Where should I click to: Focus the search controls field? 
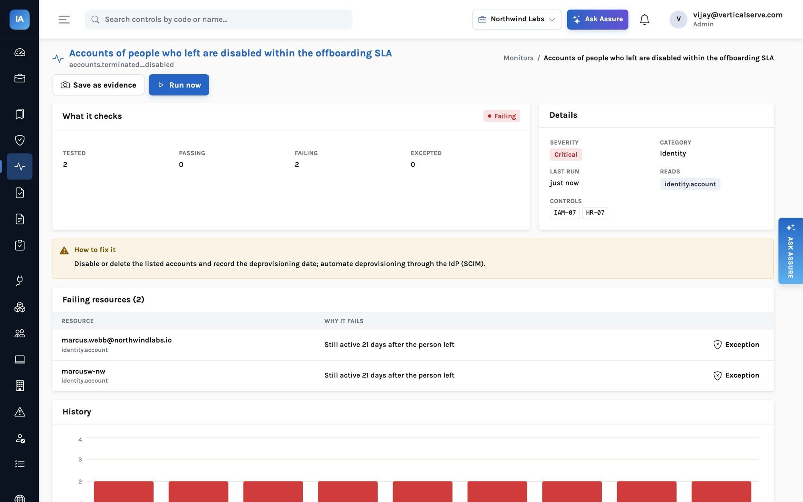click(x=218, y=19)
